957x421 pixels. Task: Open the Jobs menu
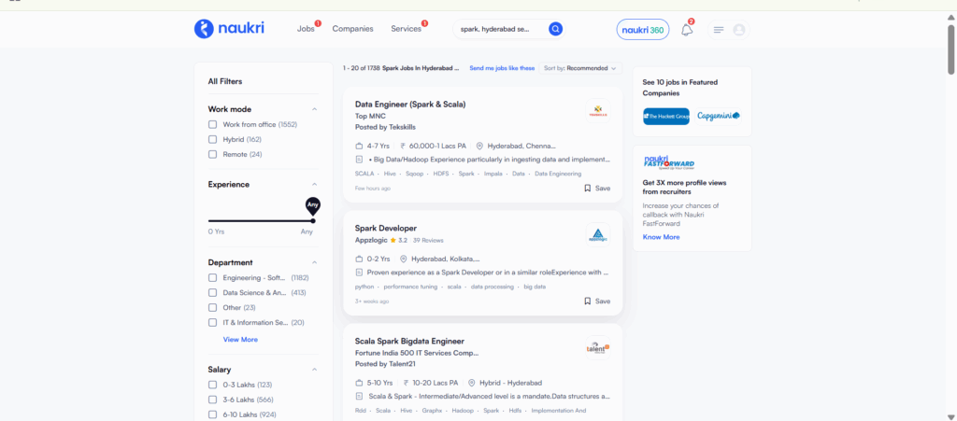pos(306,29)
